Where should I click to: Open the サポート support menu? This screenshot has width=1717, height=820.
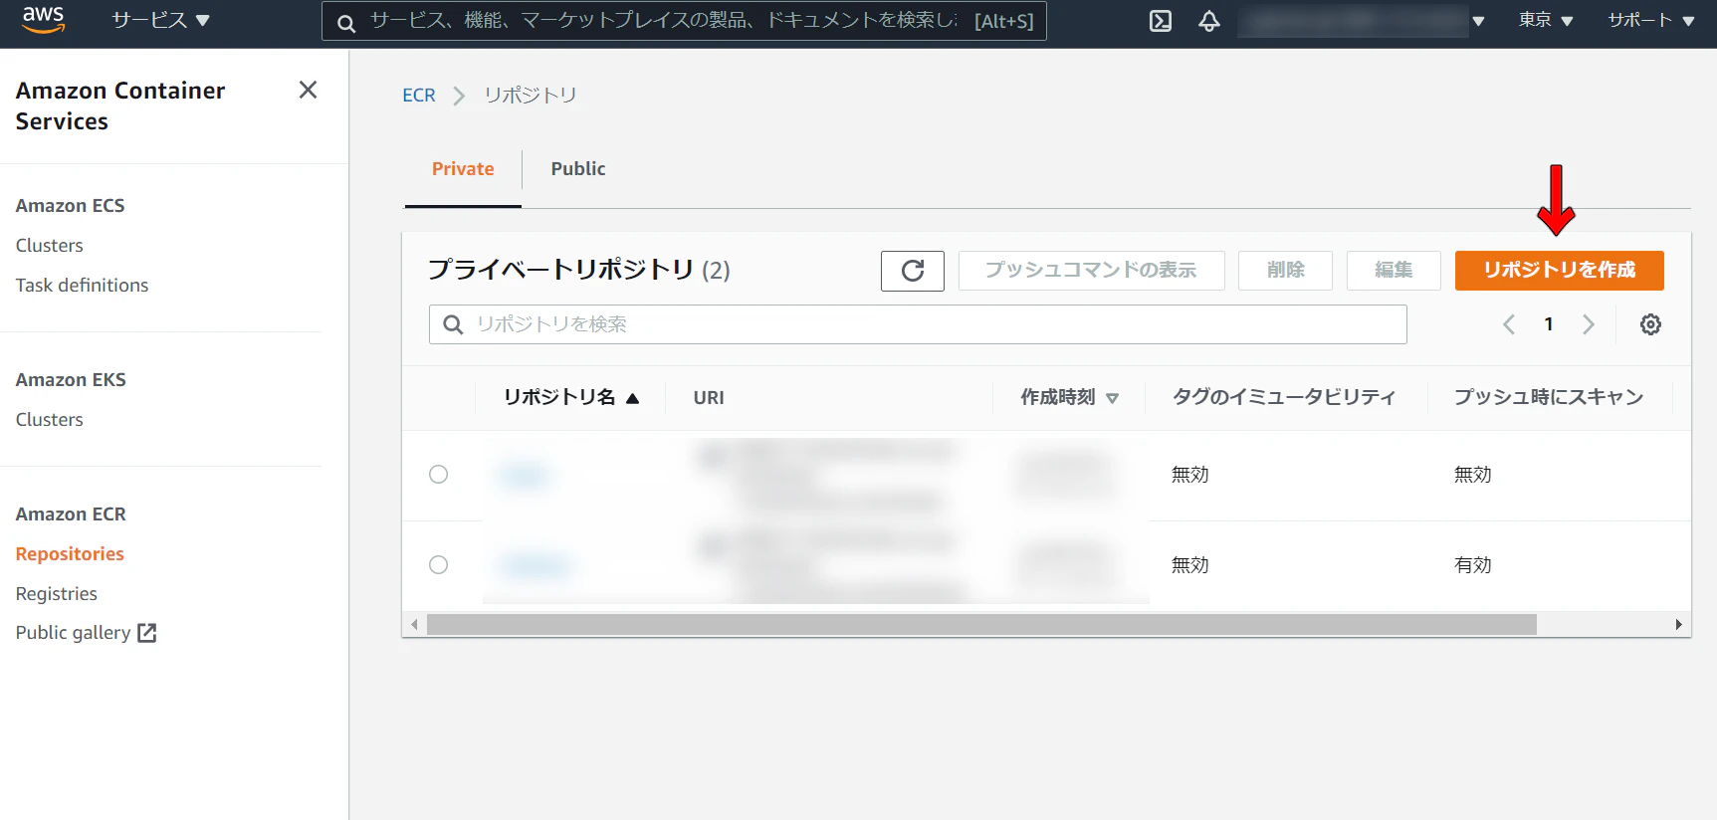click(x=1651, y=20)
